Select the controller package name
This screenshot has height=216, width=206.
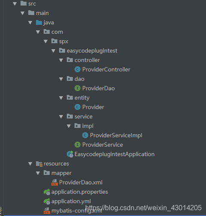click(87, 60)
